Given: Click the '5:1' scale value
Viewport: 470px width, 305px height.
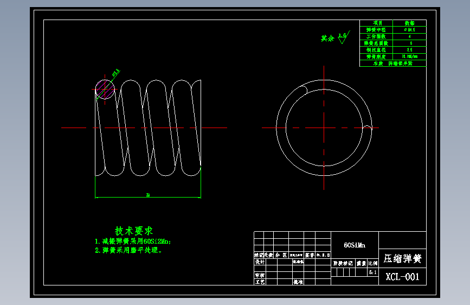Looking at the screenshot, I should click(372, 272).
